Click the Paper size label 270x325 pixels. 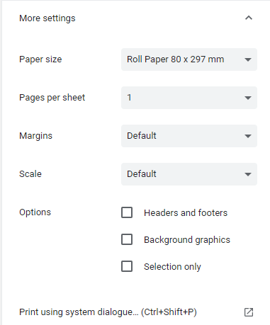pyautogui.click(x=40, y=59)
